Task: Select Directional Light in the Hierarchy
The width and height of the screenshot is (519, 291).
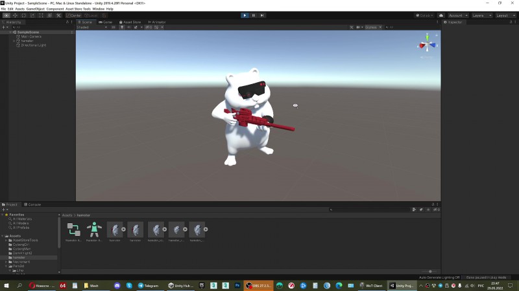Action: point(34,45)
